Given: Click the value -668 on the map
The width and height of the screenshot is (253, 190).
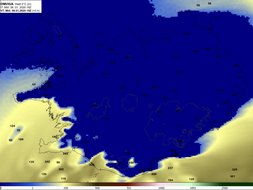Looking at the screenshot, I should tap(225, 103).
